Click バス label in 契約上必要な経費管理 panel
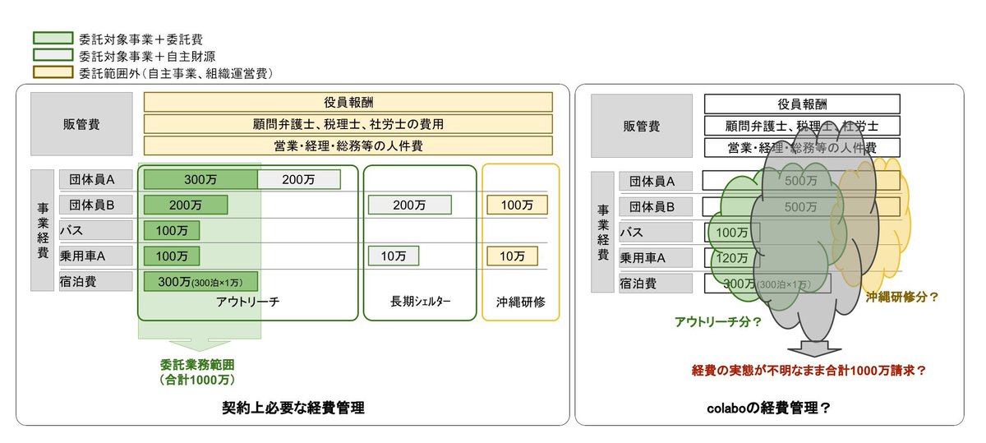 tap(94, 230)
